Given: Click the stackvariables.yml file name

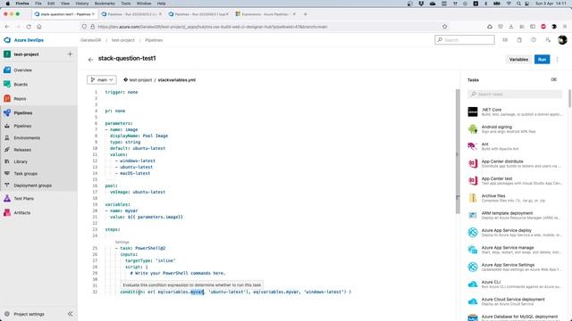Looking at the screenshot, I should click(177, 79).
